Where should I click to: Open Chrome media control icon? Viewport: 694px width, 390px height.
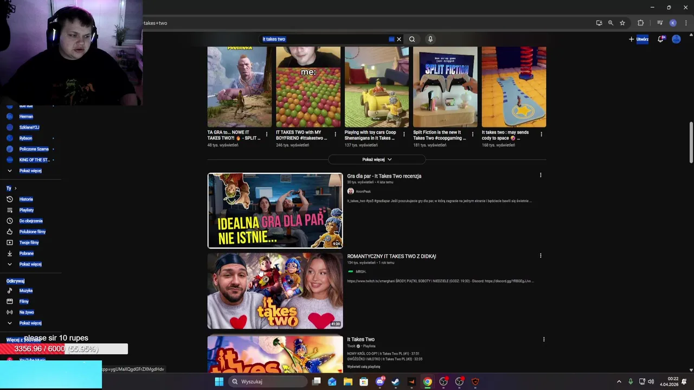[x=660, y=23]
